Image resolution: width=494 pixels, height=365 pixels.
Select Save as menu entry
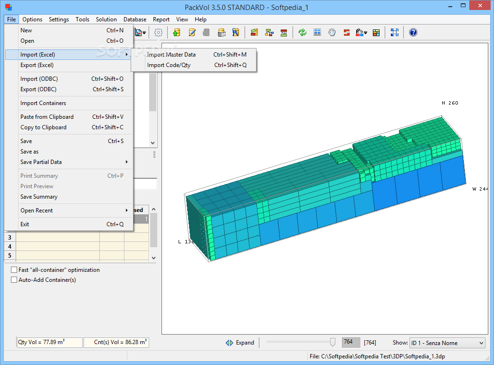[x=69, y=152]
